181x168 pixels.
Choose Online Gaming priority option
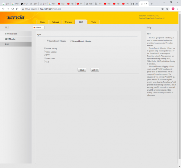(45, 52)
